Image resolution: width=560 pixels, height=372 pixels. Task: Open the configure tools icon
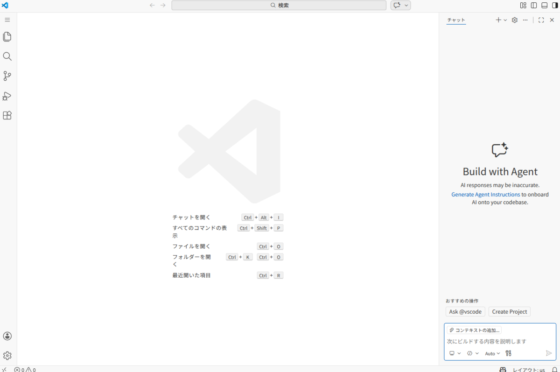click(x=509, y=353)
